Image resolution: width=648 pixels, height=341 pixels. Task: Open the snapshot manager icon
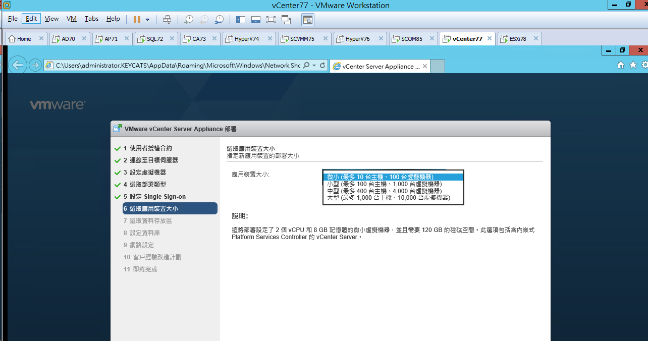pos(219,20)
